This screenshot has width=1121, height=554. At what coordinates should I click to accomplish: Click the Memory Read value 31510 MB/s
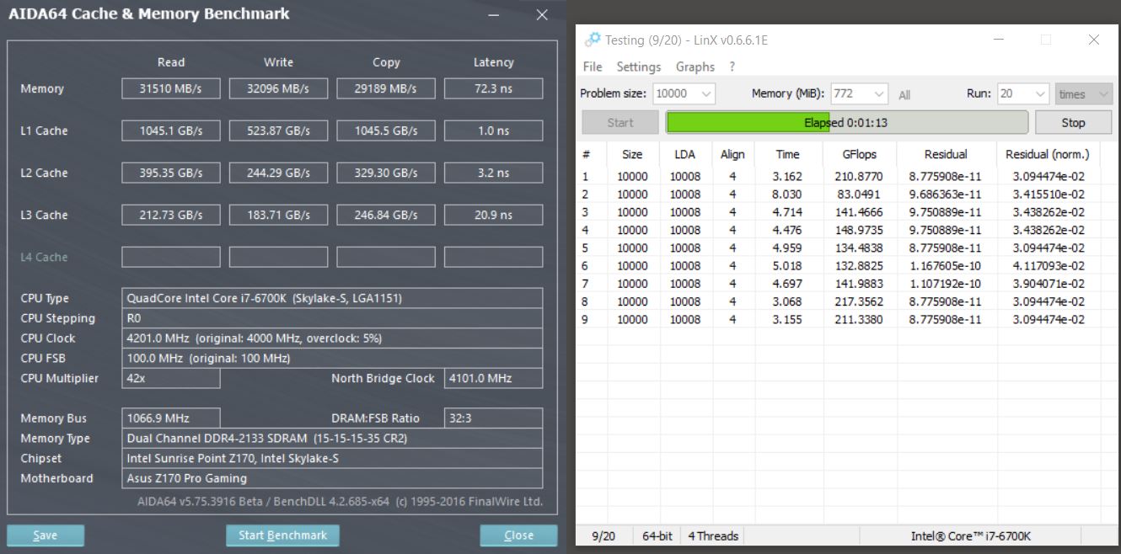[x=171, y=88]
